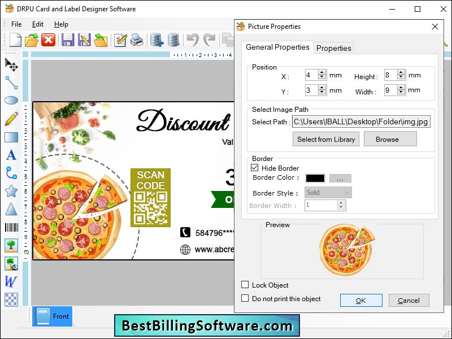Viewport: 452px width, 339px height.
Task: Select the image library tool icon
Action: tap(11, 263)
